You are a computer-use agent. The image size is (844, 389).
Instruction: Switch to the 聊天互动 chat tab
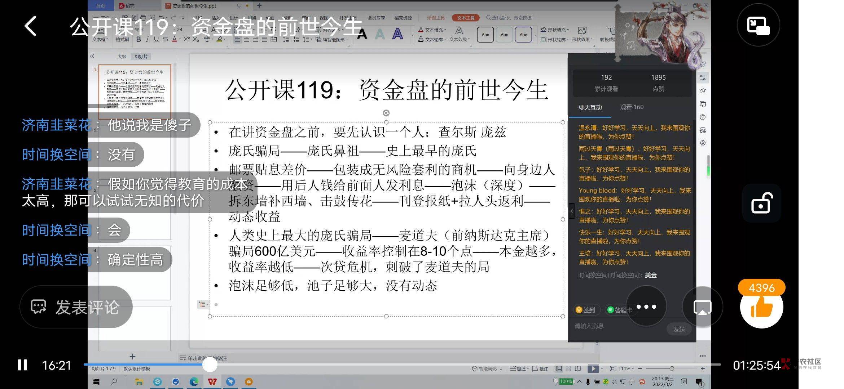coord(590,107)
